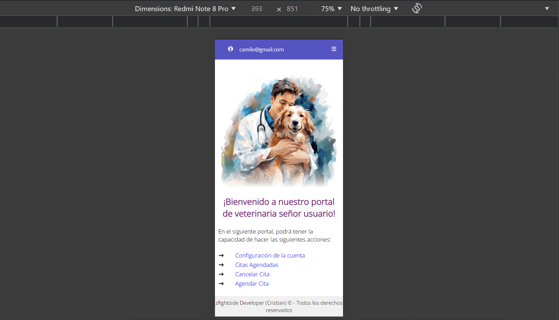Click arrow icon beside Configuración de la cuenta
Viewport: 559px width, 320px height.
tap(221, 255)
